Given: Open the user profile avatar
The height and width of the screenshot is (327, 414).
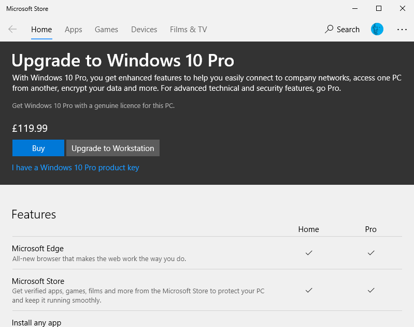Looking at the screenshot, I should click(x=377, y=30).
